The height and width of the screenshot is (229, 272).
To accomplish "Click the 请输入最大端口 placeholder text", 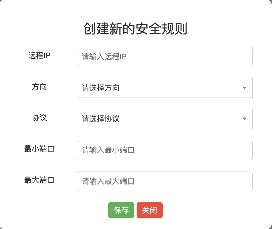I will pos(108,181).
